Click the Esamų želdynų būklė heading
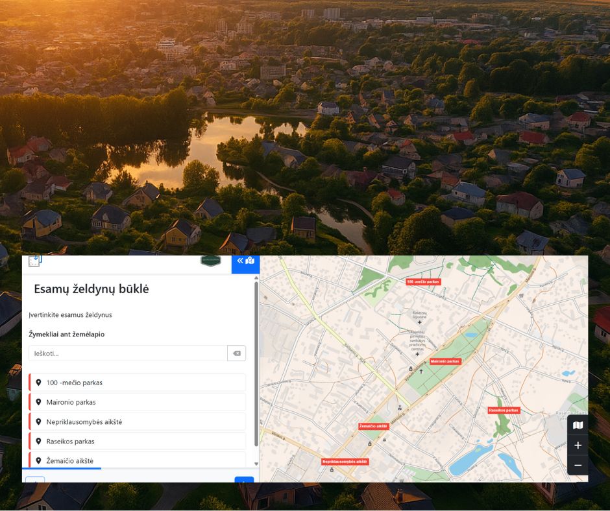The width and height of the screenshot is (610, 511). tap(91, 289)
